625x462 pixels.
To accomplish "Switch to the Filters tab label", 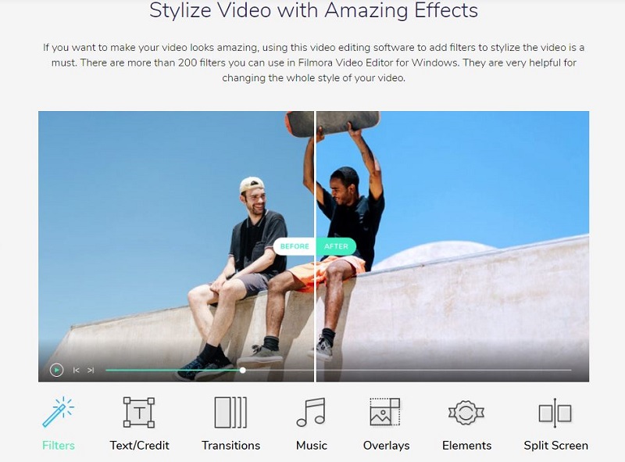I will click(59, 446).
